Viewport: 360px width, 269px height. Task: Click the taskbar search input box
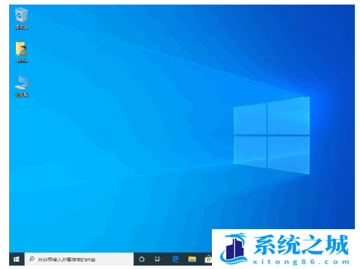tap(79, 259)
